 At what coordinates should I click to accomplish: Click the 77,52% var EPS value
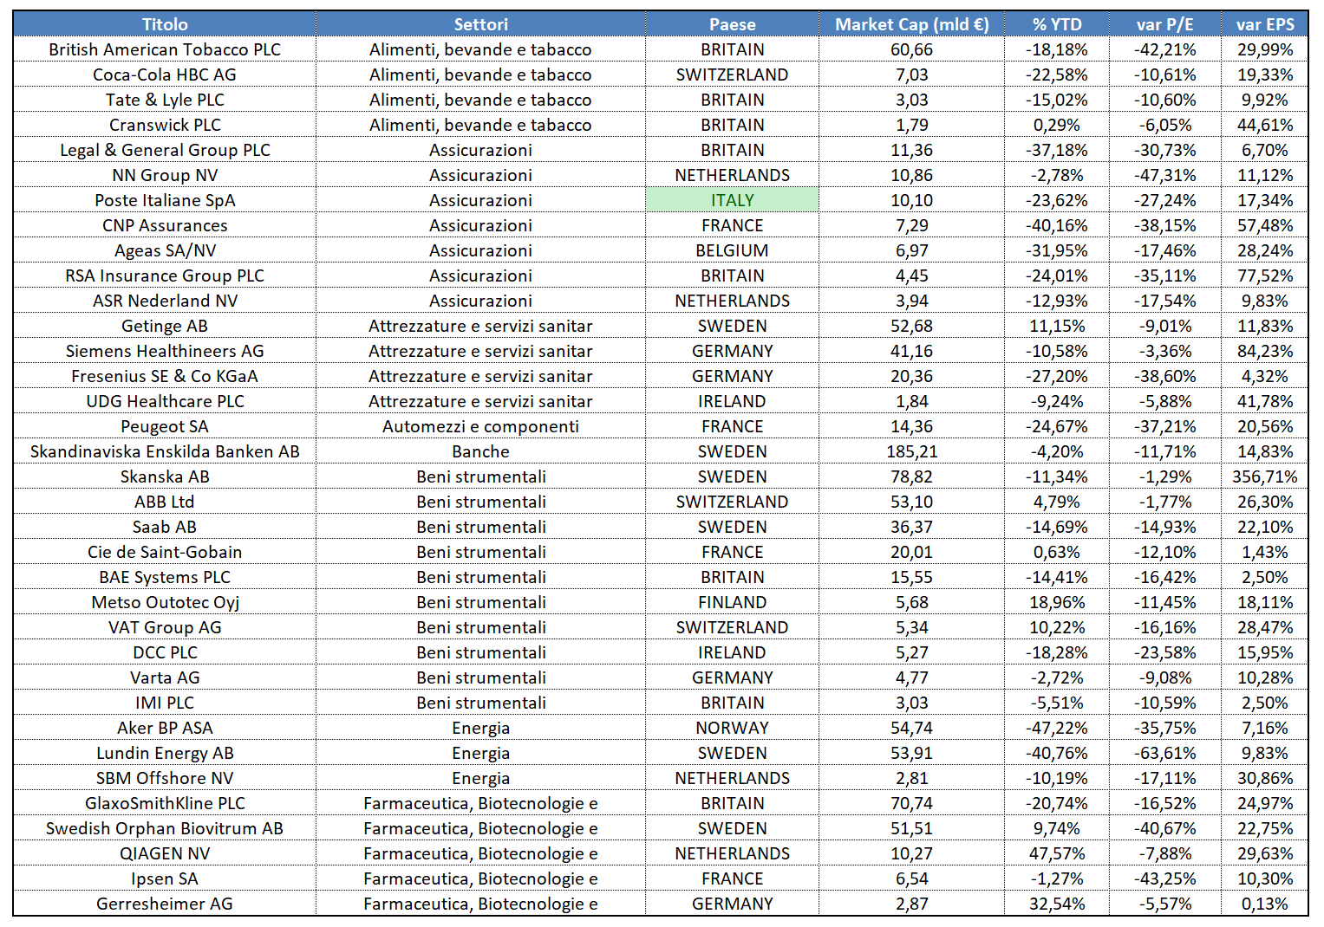1265,276
